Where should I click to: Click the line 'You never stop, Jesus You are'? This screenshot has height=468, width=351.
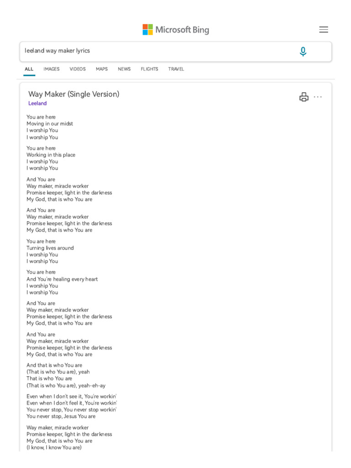pyautogui.click(x=61, y=416)
